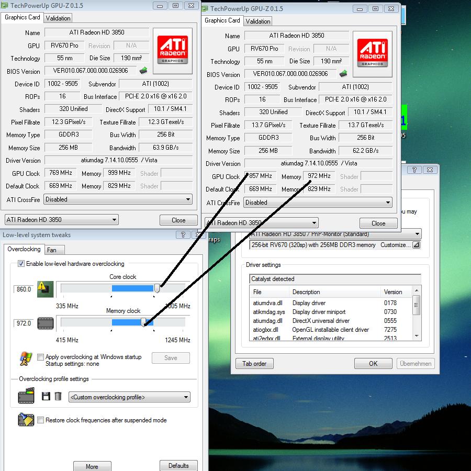Select atiumdag.dll row in driver list
The height and width of the screenshot is (471, 471).
[331, 321]
